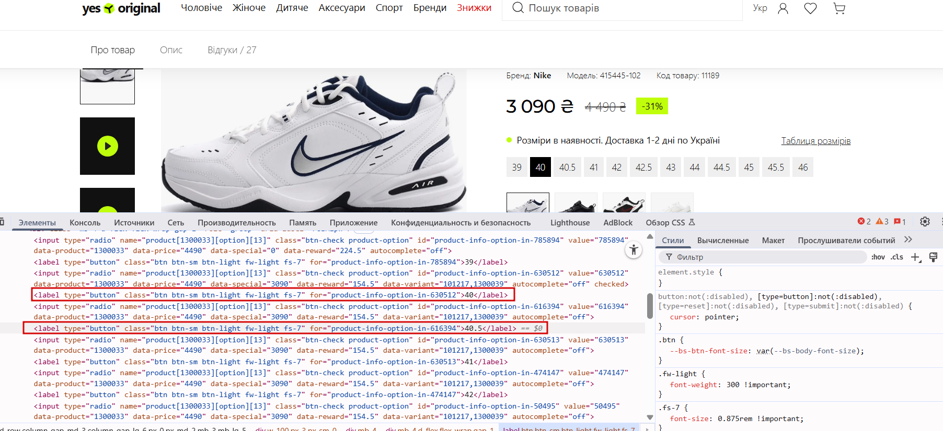
Task: Open the AdBlock DevTools tab
Action: 618,223
